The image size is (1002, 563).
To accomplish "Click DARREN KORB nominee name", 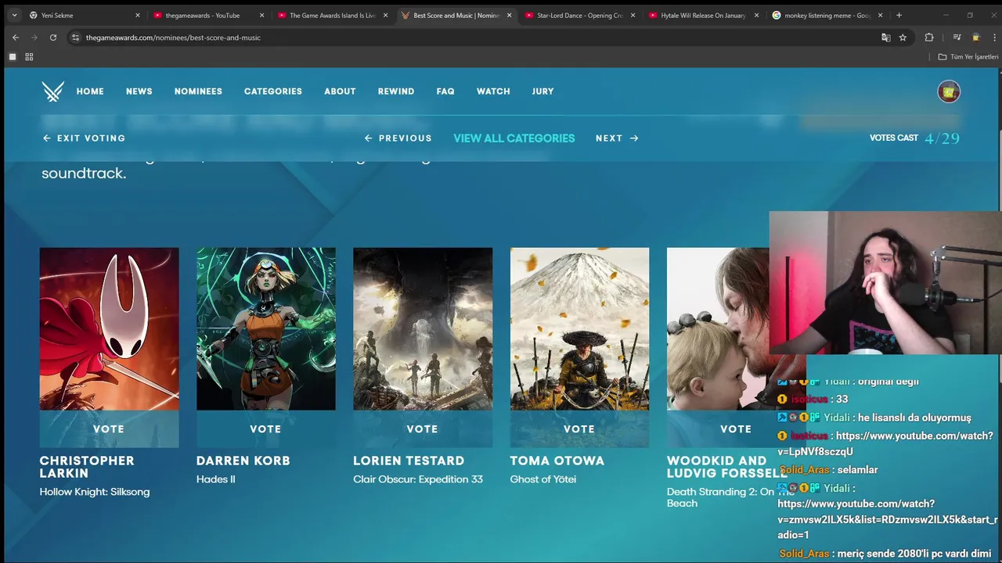I will pyautogui.click(x=243, y=461).
